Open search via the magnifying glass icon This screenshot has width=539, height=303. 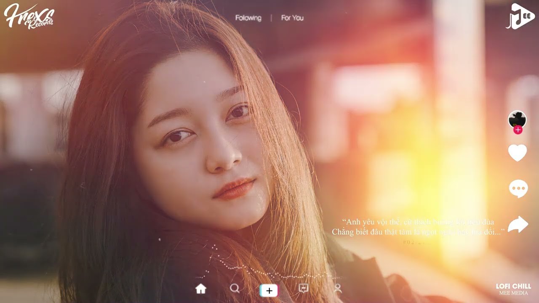tap(235, 288)
